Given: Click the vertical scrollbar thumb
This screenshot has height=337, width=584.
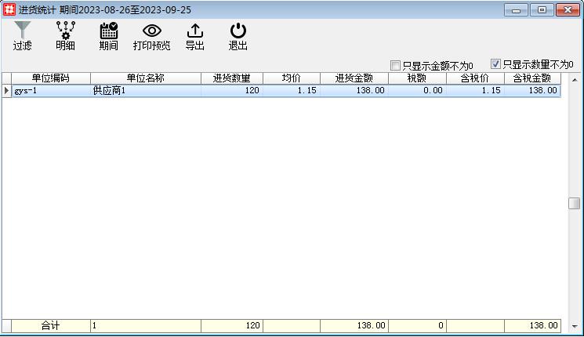Looking at the screenshot, I should (x=575, y=203).
